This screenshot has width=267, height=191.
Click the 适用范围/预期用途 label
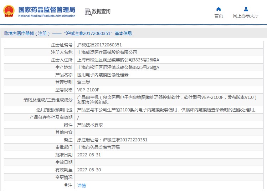(55, 110)
